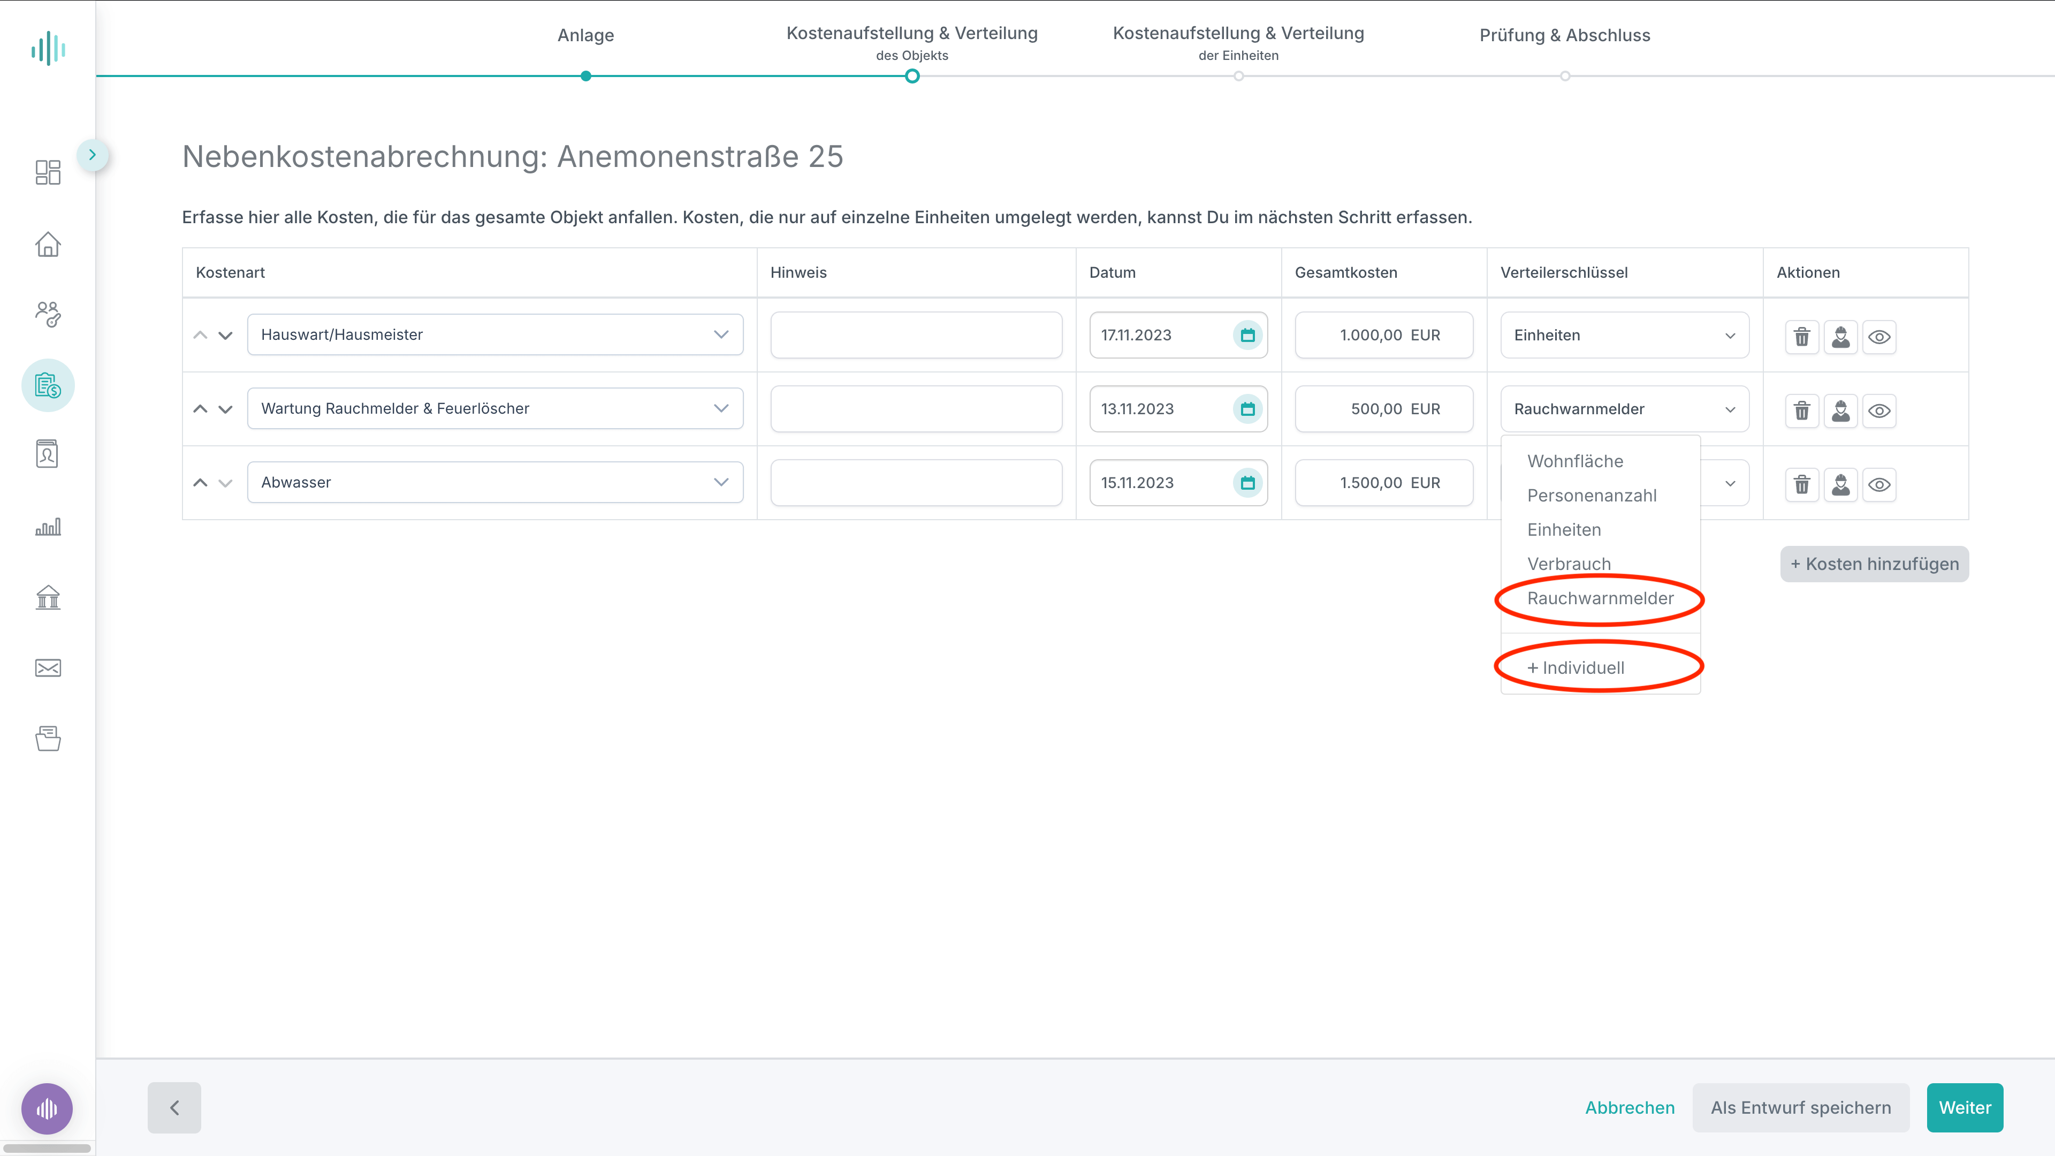The width and height of the screenshot is (2055, 1156).
Task: Open the contacts book icon in sidebar
Action: point(48,454)
